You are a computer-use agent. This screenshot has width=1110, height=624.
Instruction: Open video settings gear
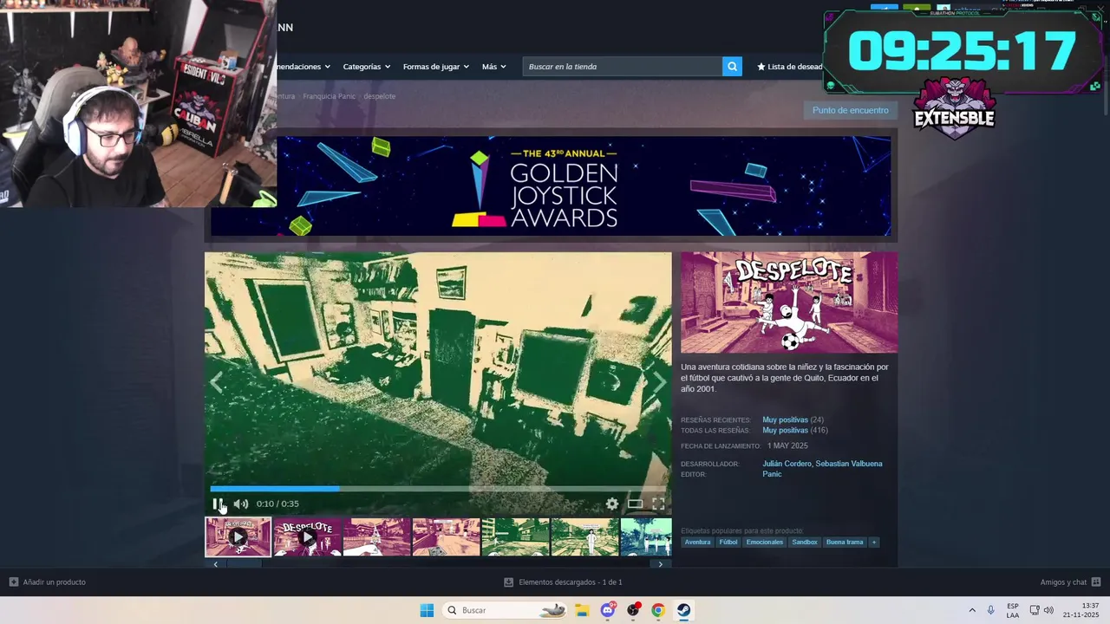[x=612, y=504]
